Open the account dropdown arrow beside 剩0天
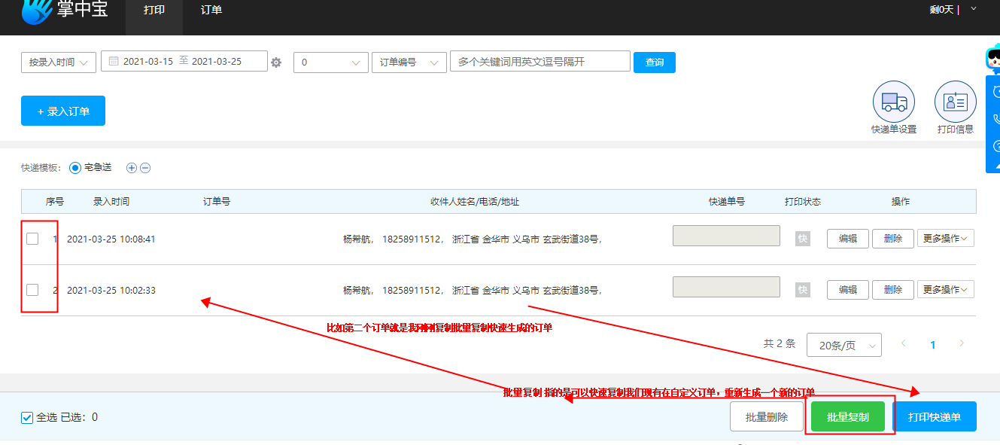 point(974,8)
